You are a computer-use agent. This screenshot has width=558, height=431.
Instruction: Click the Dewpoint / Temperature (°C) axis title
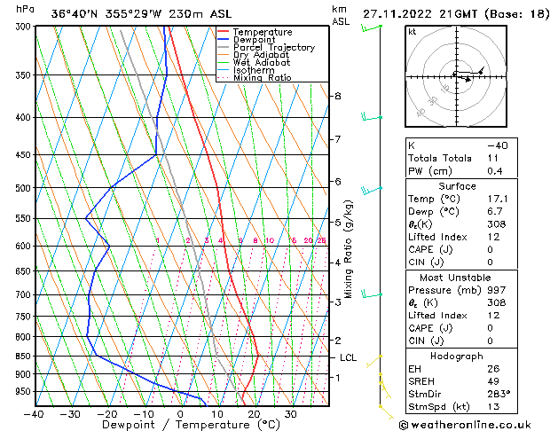pos(191,425)
